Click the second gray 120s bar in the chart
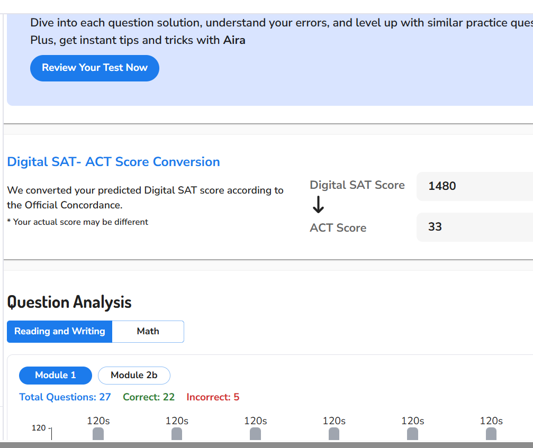 point(177,434)
